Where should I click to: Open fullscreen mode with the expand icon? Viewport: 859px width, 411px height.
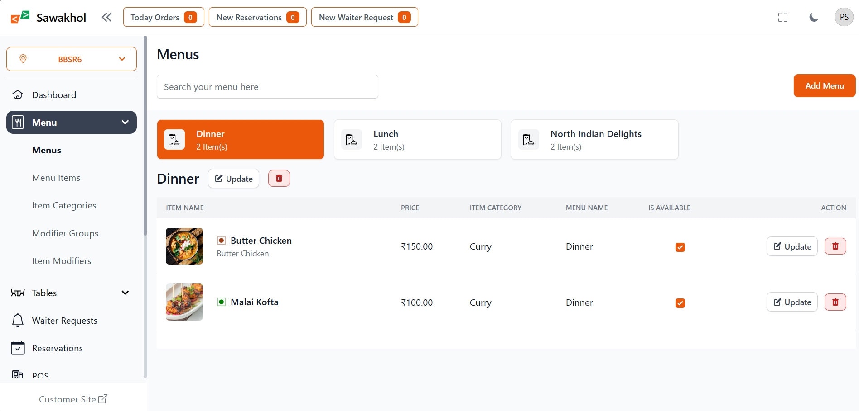[x=782, y=17]
